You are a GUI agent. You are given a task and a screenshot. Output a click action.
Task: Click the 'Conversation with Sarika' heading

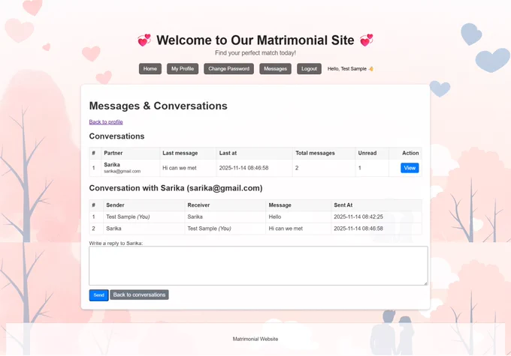click(x=176, y=188)
